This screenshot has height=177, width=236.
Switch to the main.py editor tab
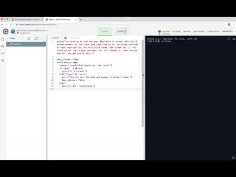click(x=55, y=38)
